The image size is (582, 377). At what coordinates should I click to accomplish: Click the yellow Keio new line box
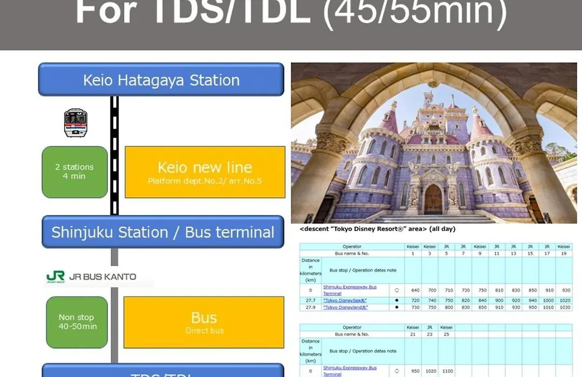pyautogui.click(x=205, y=172)
